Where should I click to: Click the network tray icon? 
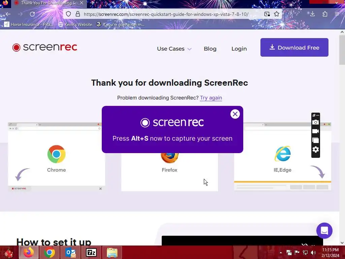click(305, 253)
